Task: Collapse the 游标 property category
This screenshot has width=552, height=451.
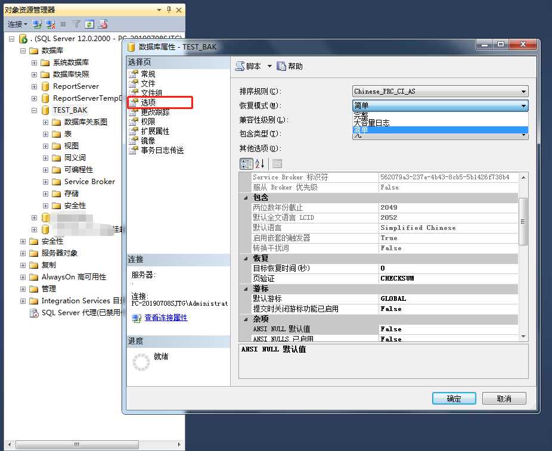Action: click(x=246, y=289)
